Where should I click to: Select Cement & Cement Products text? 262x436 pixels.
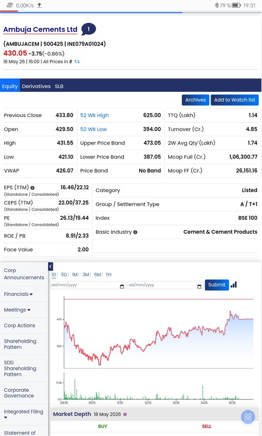220,232
